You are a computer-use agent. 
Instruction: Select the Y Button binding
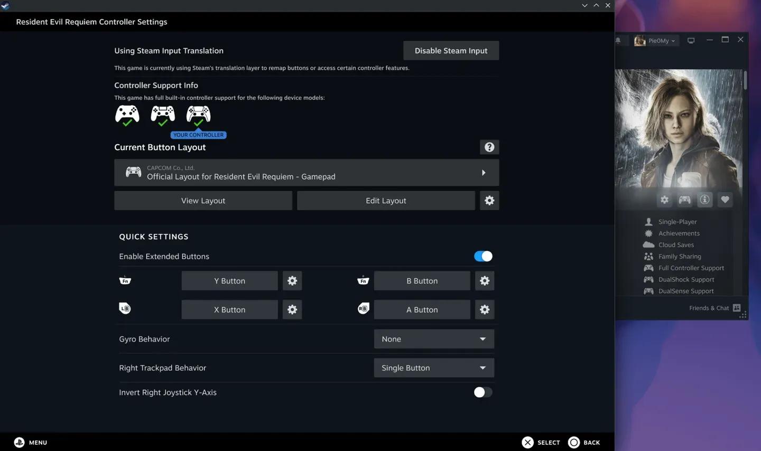229,281
